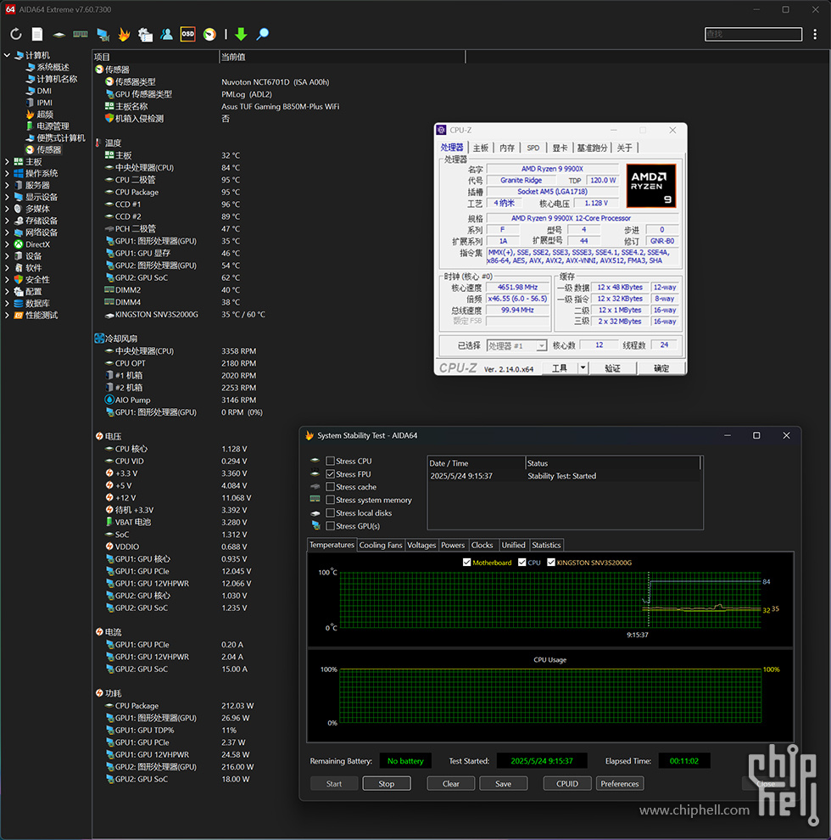The width and height of the screenshot is (831, 840).
Task: Open the 工具 dropdown arrow in CPU-Z
Action: 583,368
